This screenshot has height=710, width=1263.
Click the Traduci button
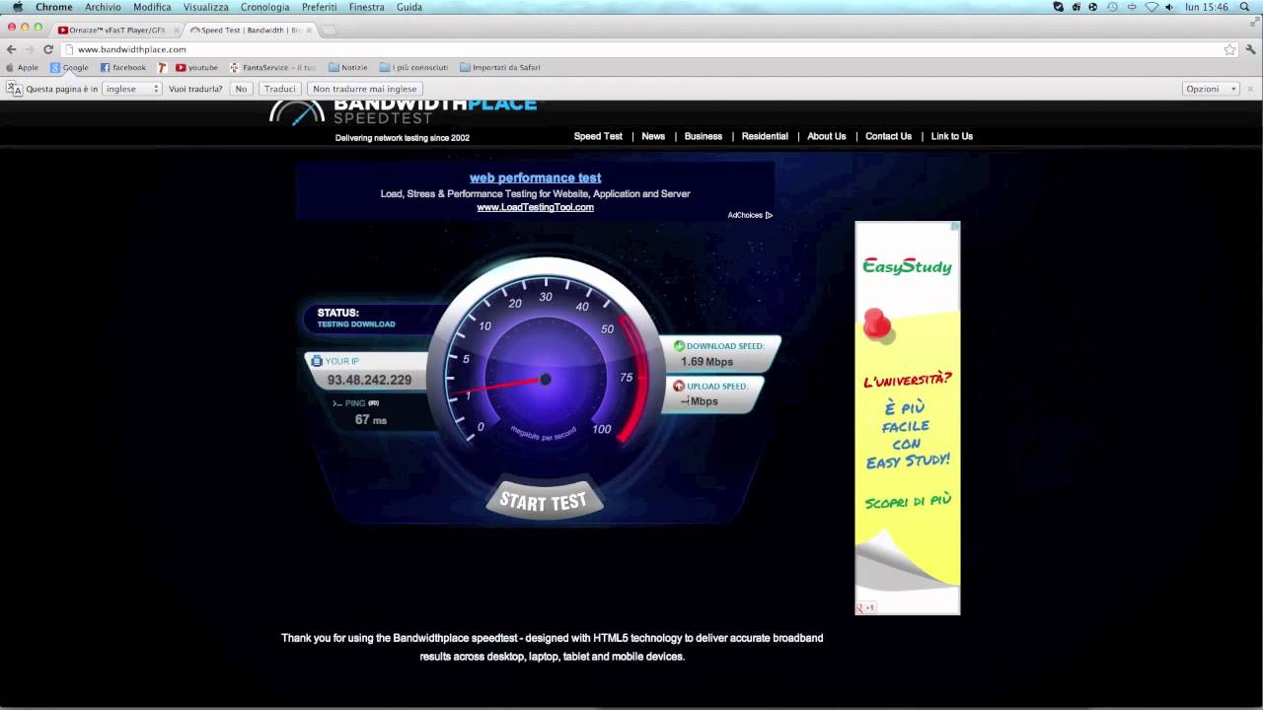pyautogui.click(x=280, y=89)
